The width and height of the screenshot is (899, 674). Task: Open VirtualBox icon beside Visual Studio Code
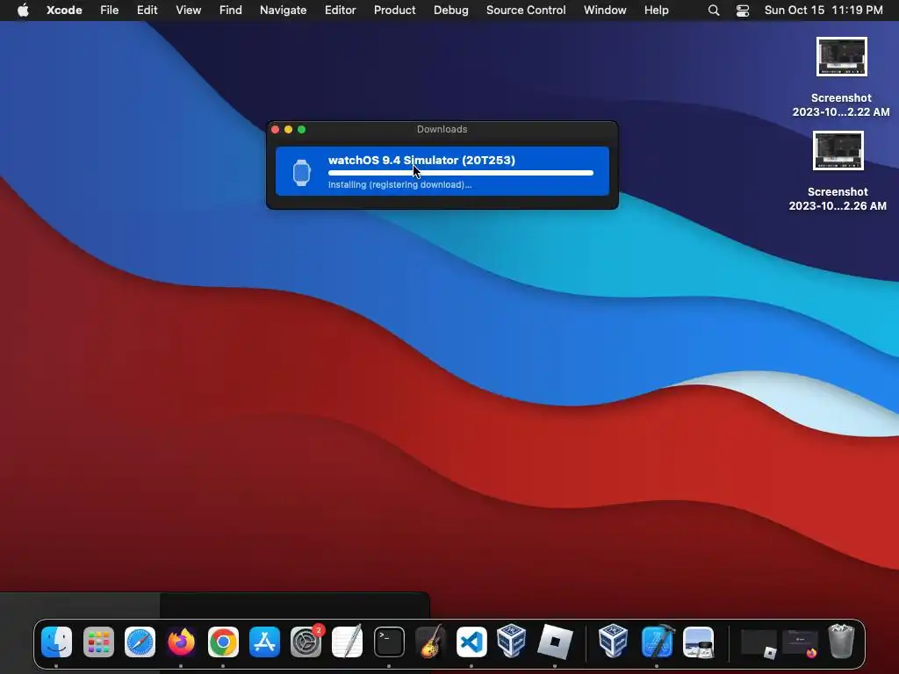(x=512, y=640)
